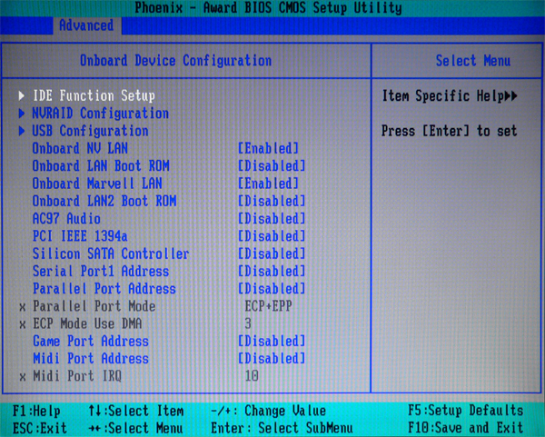545x437 pixels.
Task: Click the greyed ECP Mode Use DMA label
Action: coord(87,323)
